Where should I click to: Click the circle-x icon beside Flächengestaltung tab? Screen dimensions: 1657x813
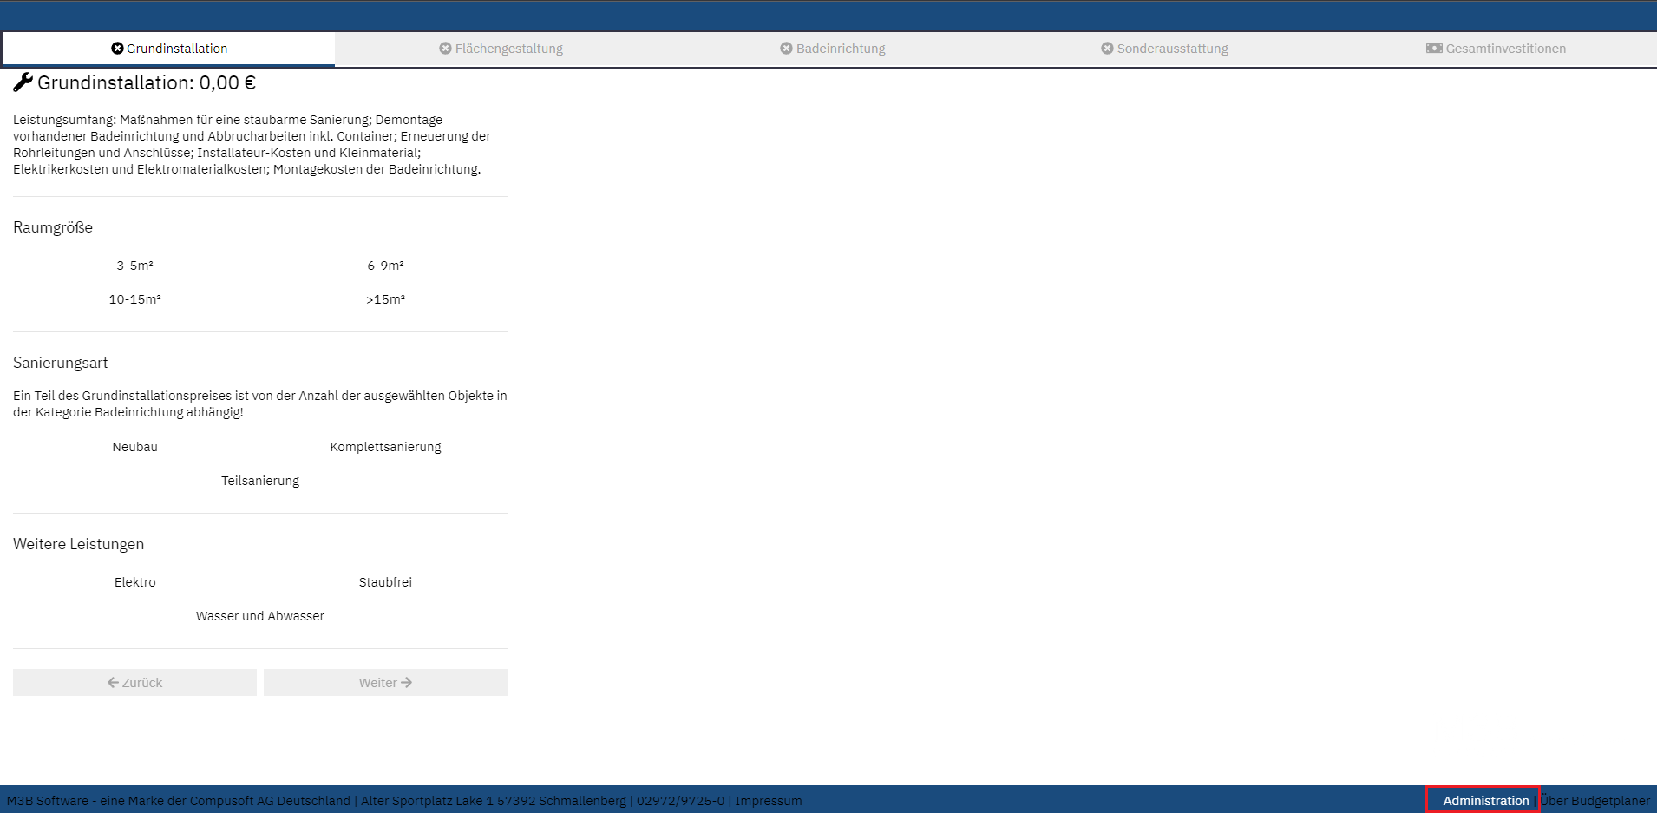445,49
